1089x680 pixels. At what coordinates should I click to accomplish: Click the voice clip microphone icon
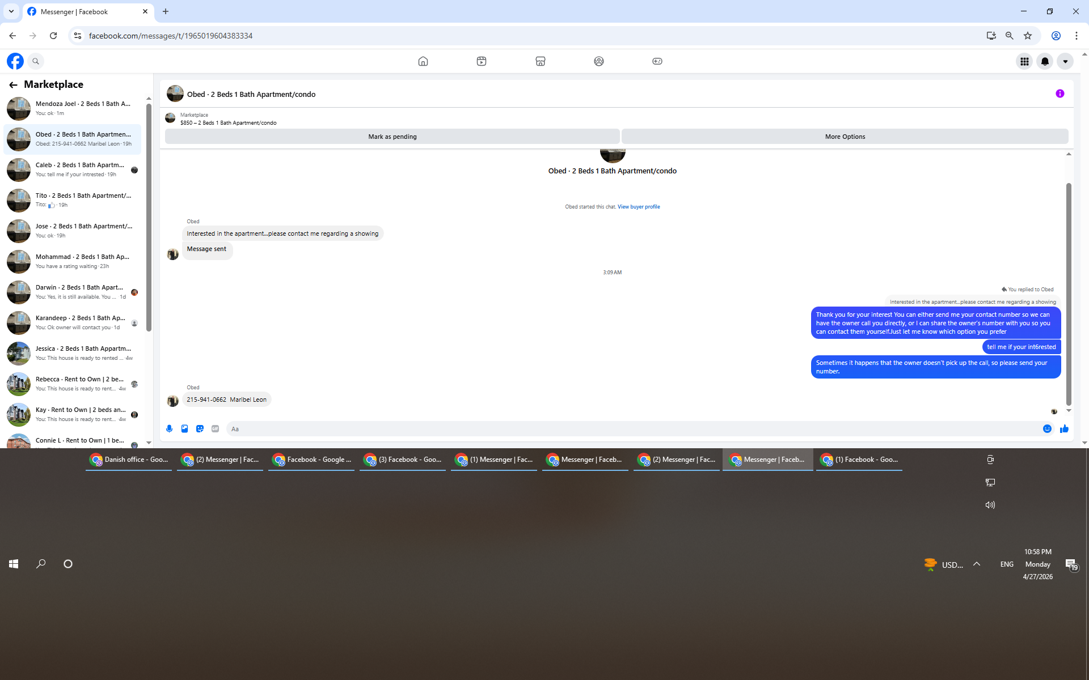pyautogui.click(x=169, y=429)
